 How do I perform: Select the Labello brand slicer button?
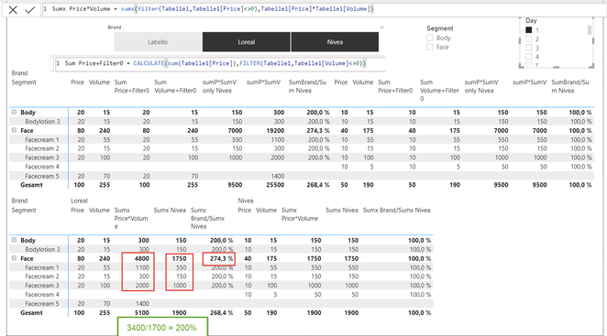[158, 42]
